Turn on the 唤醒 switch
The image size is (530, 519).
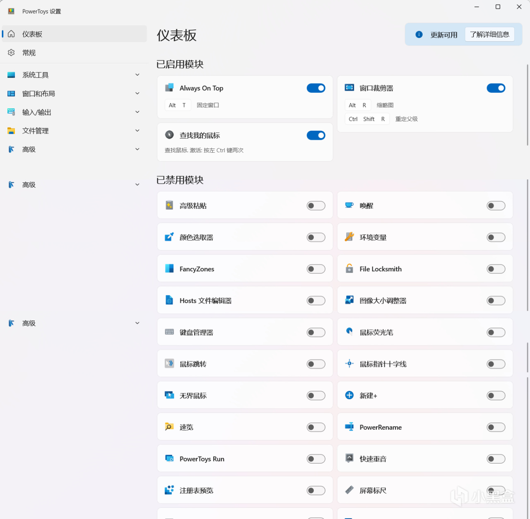pos(496,206)
